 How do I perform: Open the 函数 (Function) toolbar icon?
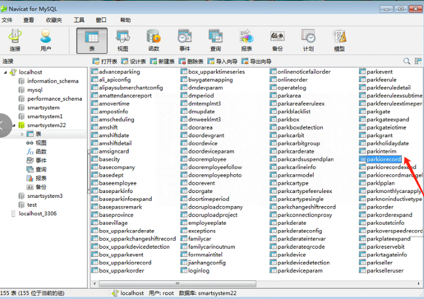tap(154, 40)
